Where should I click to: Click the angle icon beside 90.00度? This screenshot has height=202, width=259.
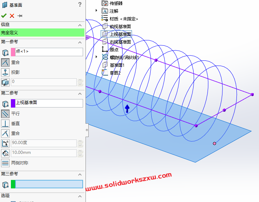click(5, 143)
